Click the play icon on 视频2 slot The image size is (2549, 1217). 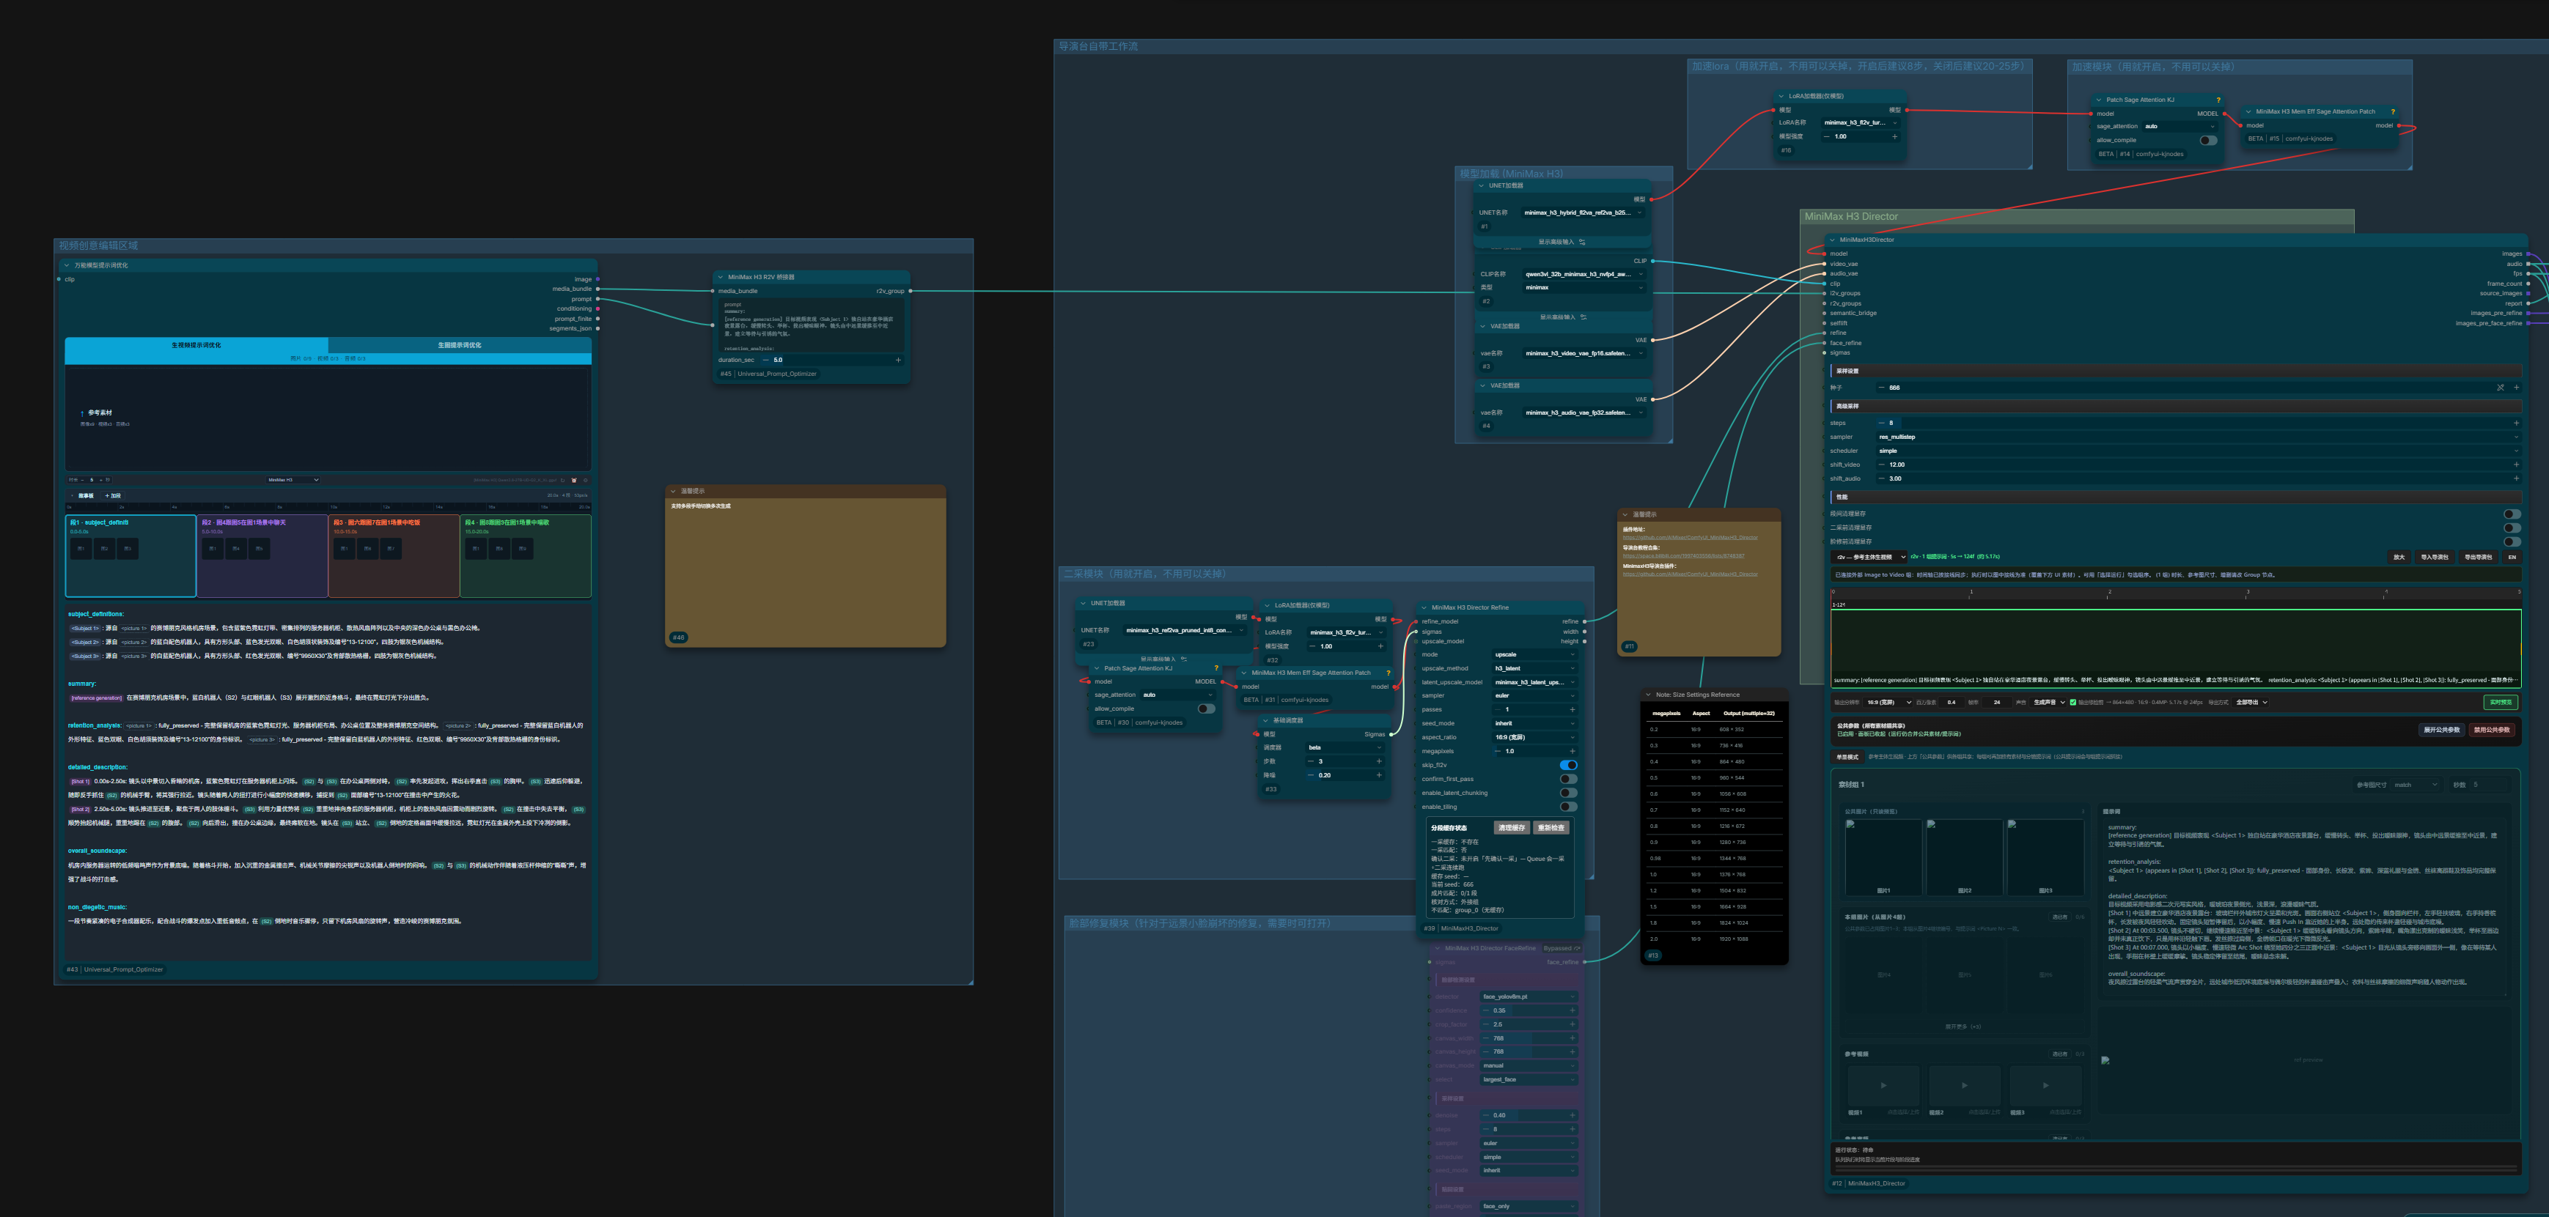pos(1964,1086)
